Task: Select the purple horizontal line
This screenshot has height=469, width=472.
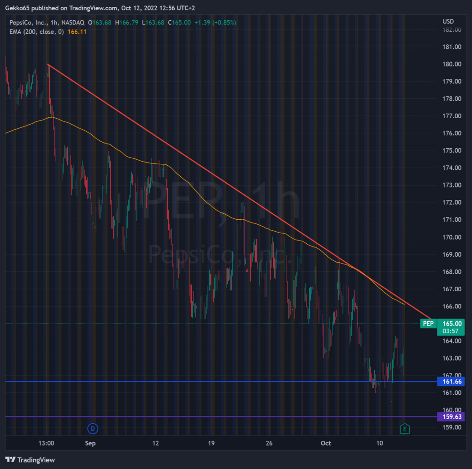Action: point(184,417)
